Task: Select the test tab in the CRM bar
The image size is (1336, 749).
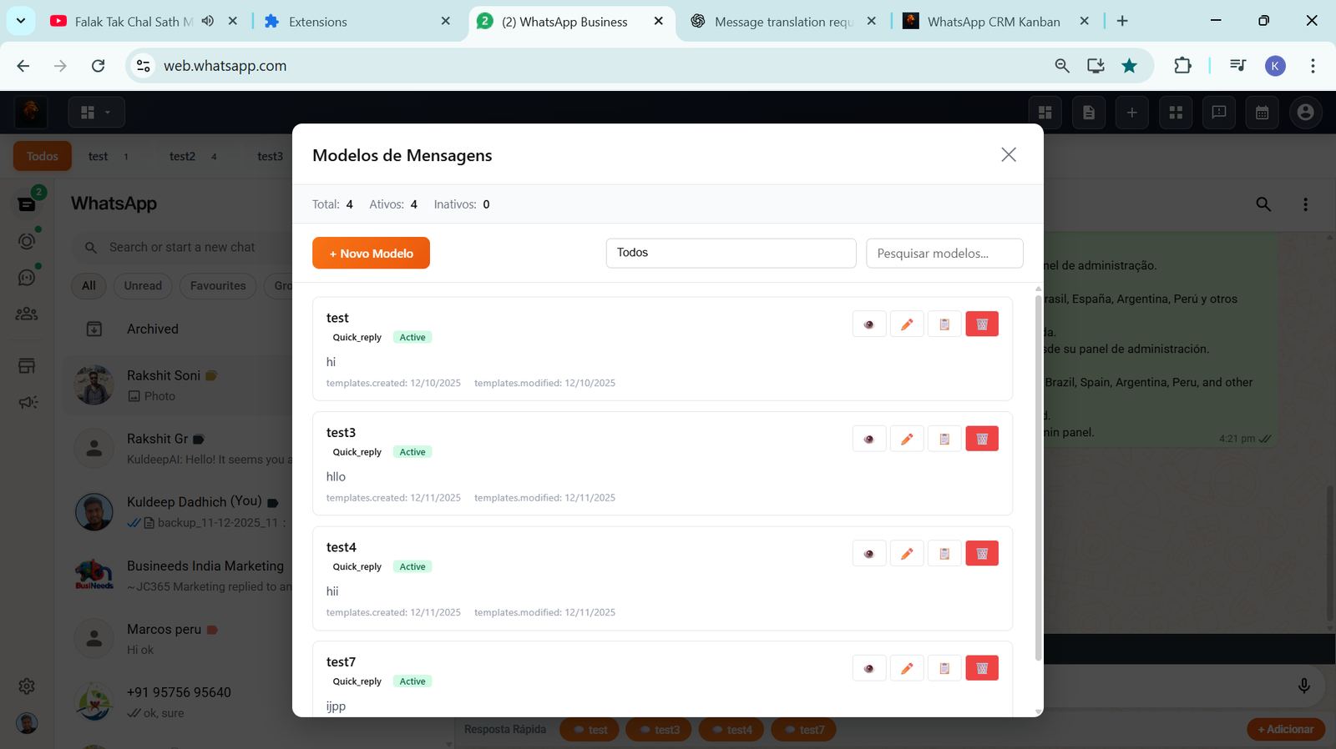Action: coord(109,156)
